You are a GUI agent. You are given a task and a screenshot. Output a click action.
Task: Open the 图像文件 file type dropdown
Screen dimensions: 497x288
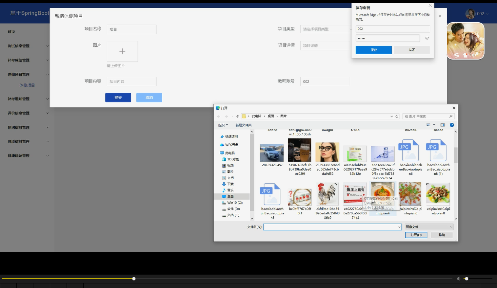click(429, 227)
